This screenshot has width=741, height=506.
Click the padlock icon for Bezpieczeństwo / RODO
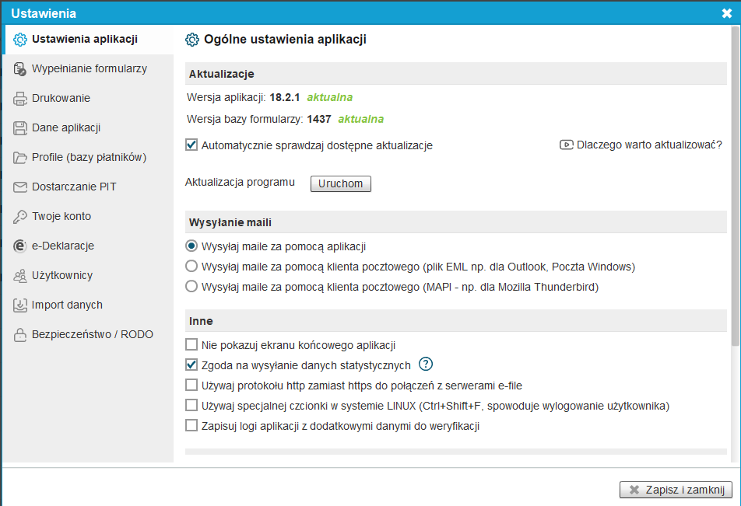coord(20,335)
